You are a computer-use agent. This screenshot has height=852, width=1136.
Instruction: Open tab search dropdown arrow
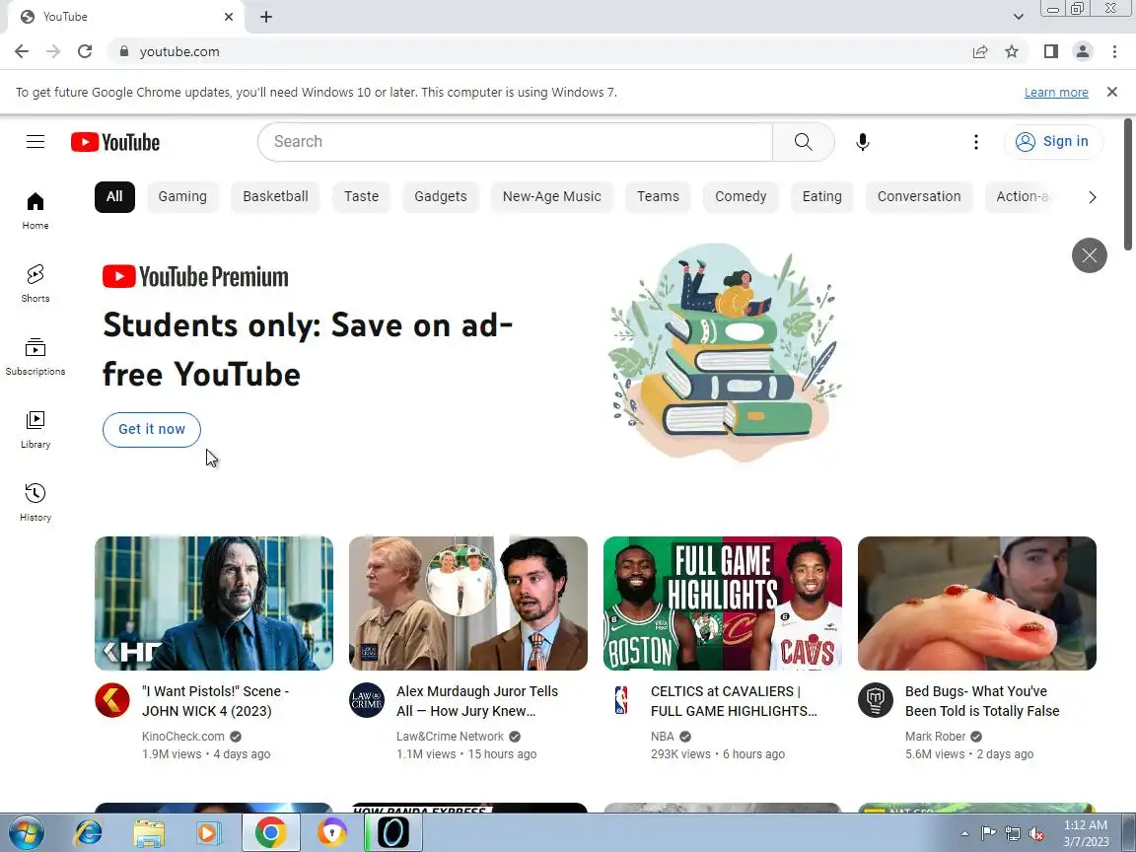click(1018, 17)
